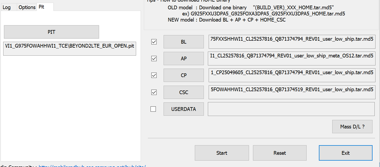Viewport: 380px width, 167px height.
Task: Browse for AP firmware file
Action: tap(184, 59)
